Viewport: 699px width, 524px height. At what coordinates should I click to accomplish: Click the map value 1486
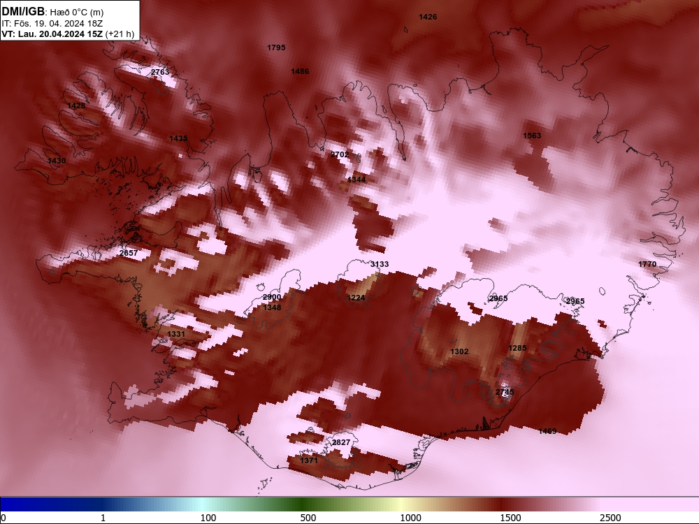(x=300, y=71)
